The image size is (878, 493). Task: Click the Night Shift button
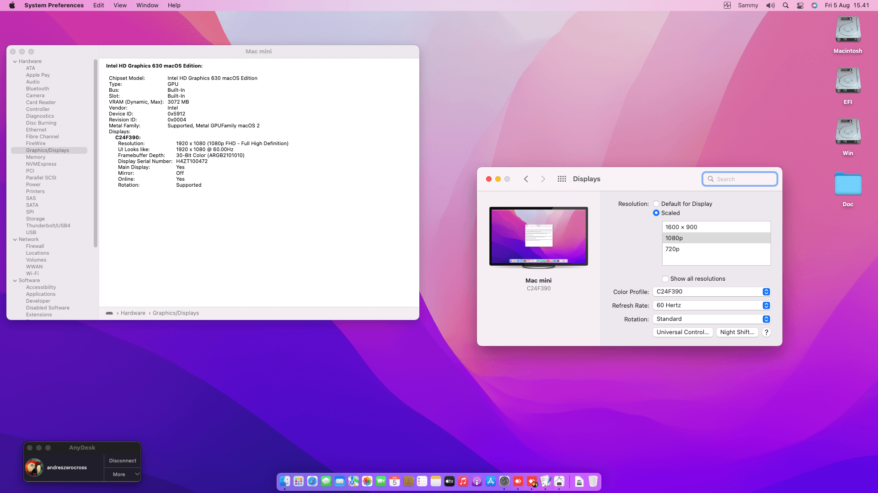coord(737,332)
